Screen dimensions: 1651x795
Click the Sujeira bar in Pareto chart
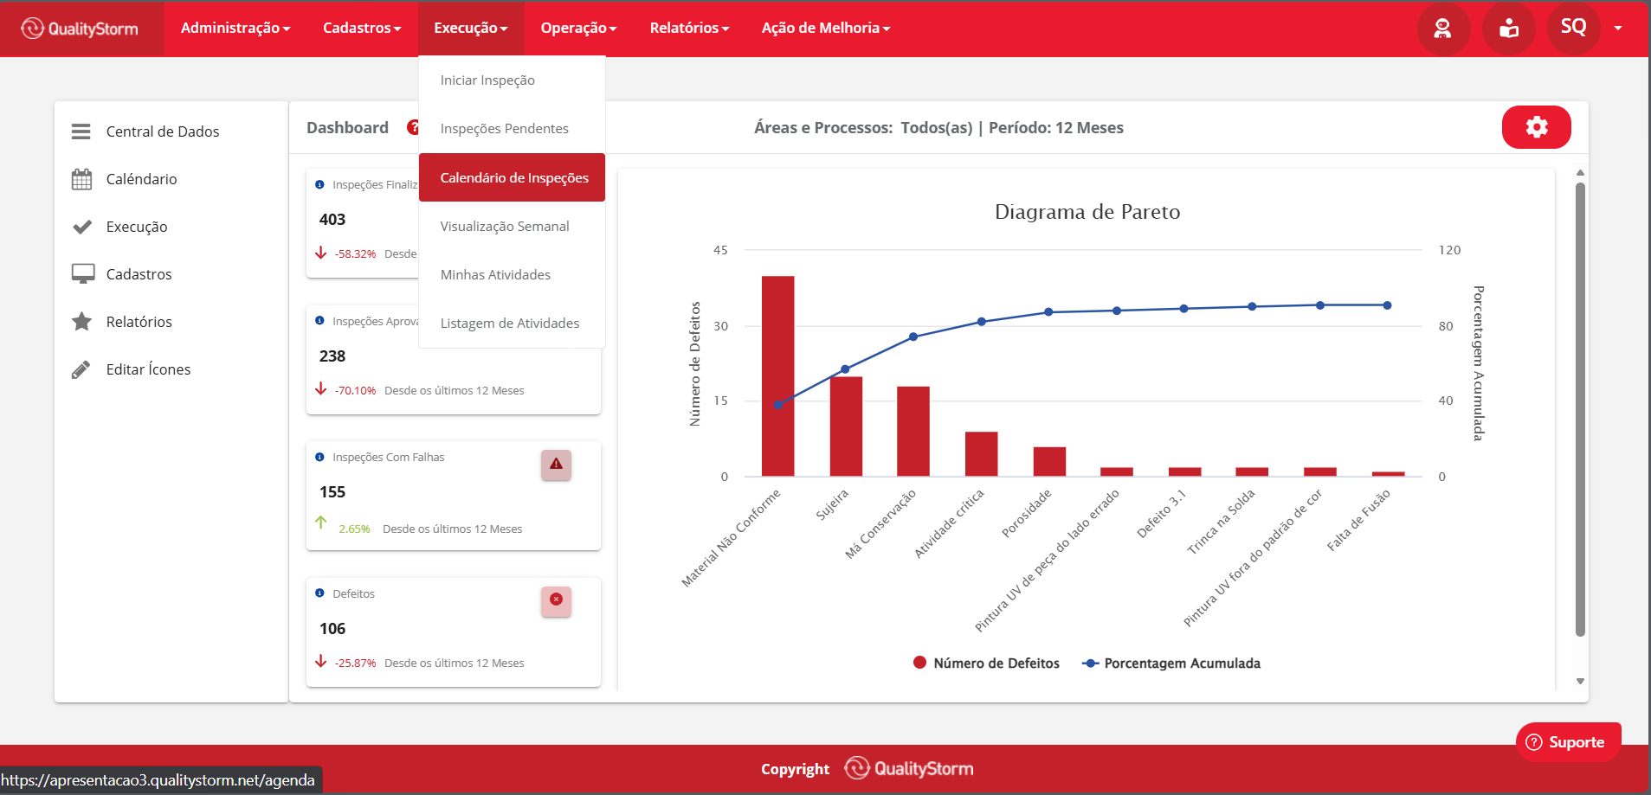(846, 426)
